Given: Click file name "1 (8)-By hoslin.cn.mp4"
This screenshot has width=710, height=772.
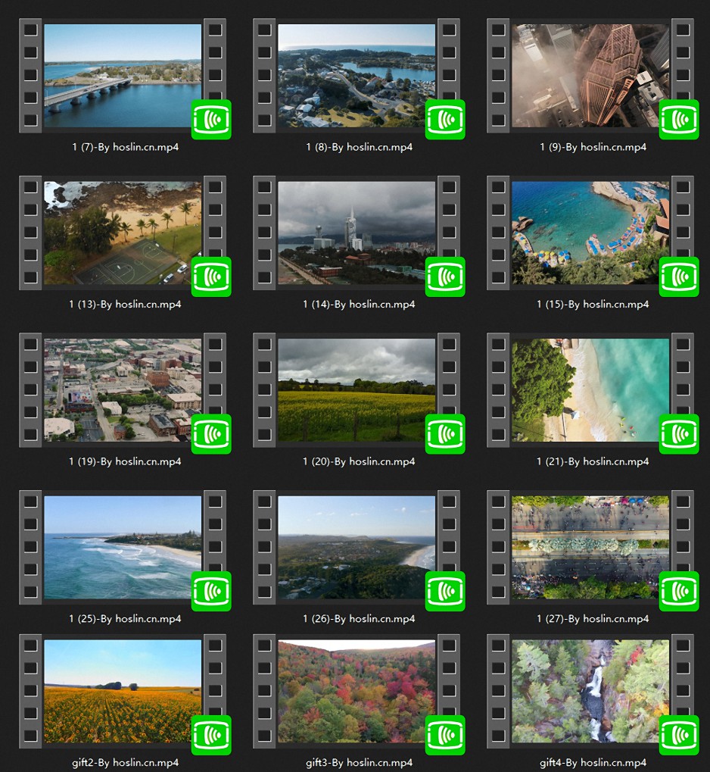Looking at the screenshot, I should pyautogui.click(x=360, y=147).
